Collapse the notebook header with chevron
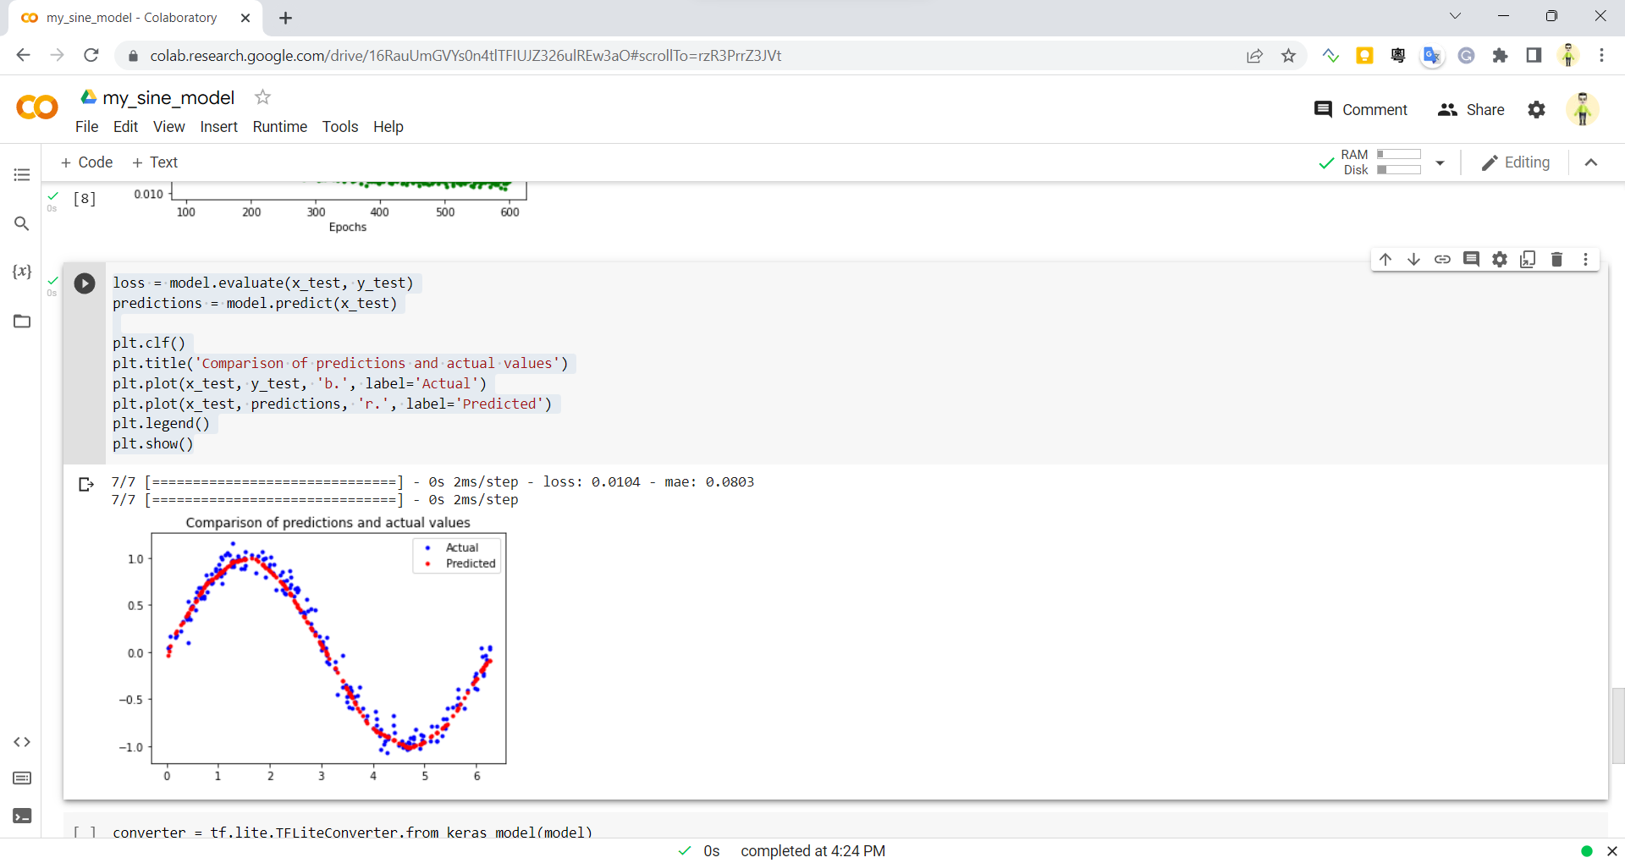The image size is (1625, 863). click(1591, 162)
